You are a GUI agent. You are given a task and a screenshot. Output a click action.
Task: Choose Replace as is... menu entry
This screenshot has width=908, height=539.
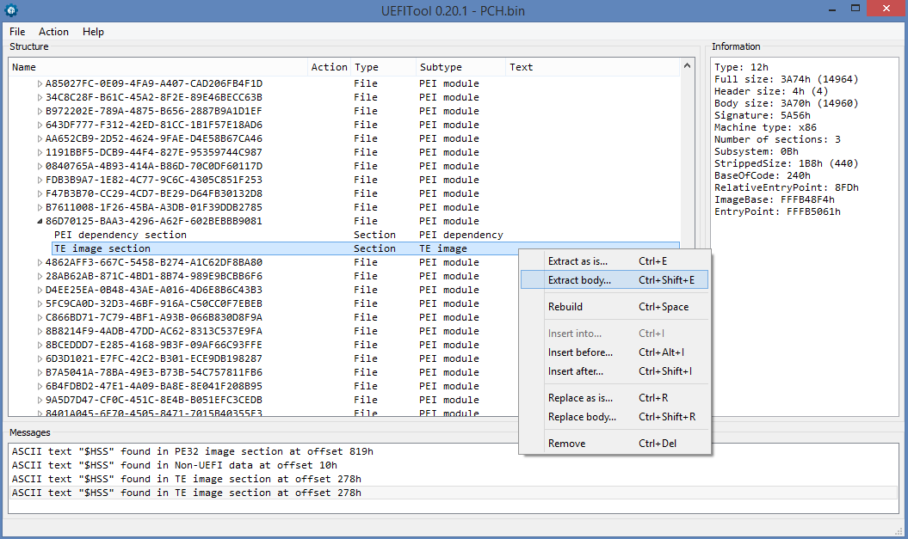tap(614, 398)
